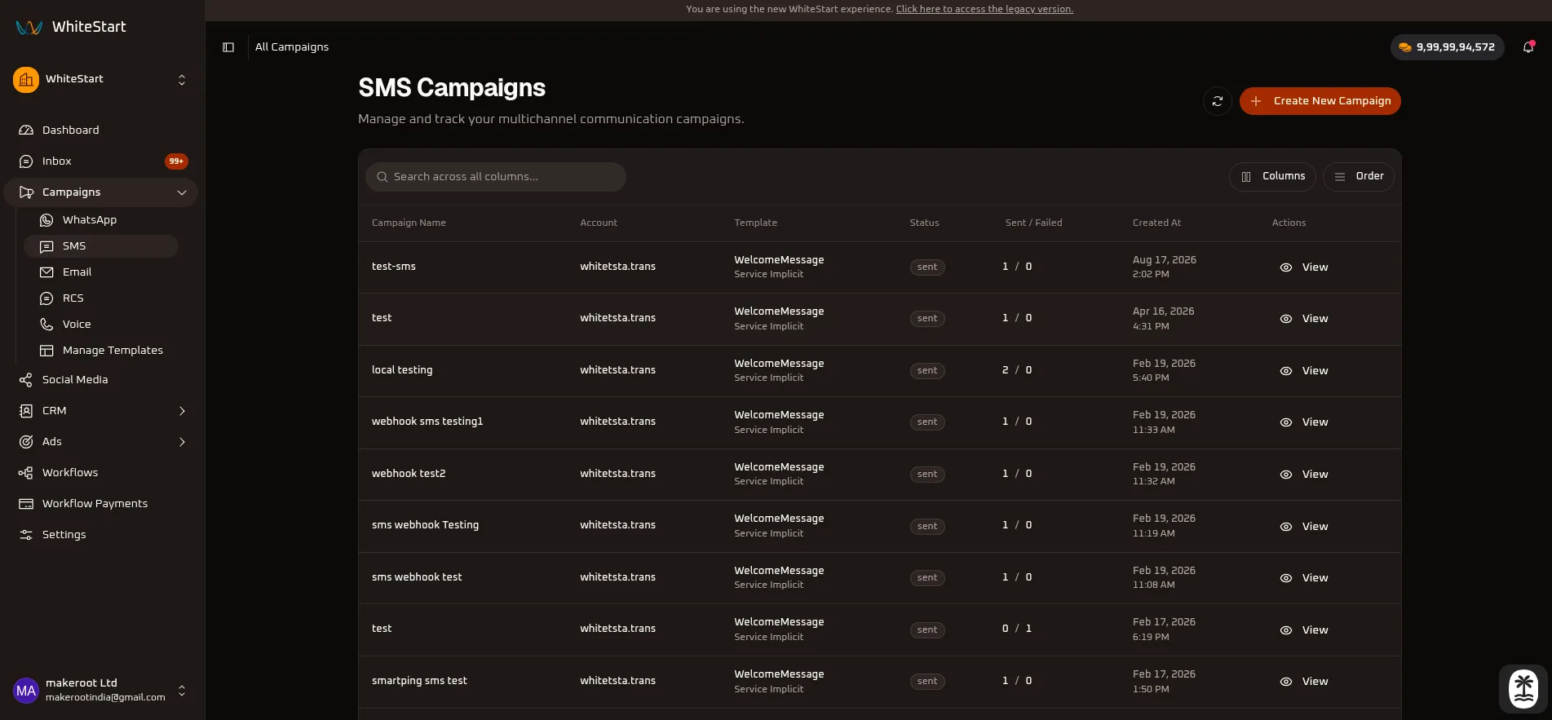1552x720 pixels.
Task: Open the Columns selector
Action: 1272,176
